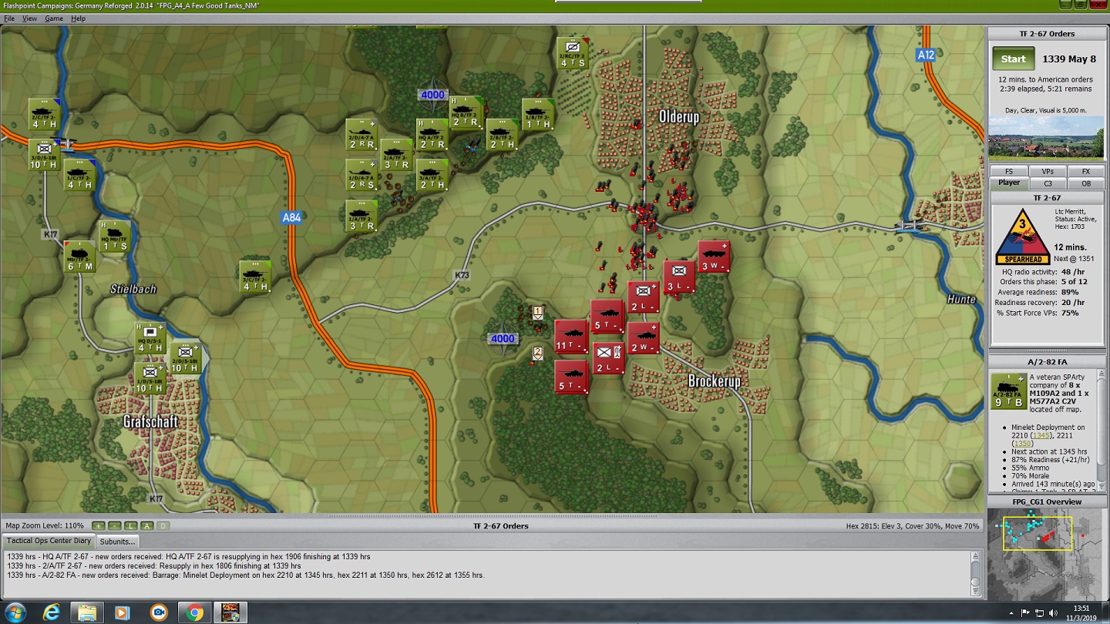Image resolution: width=1110 pixels, height=624 pixels.
Task: Open the View menu
Action: point(29,18)
